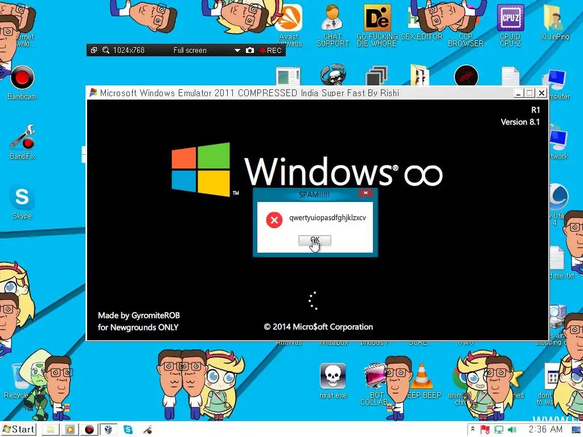Switch to the emulator taskbar button
The height and width of the screenshot is (437, 583).
pos(108,430)
